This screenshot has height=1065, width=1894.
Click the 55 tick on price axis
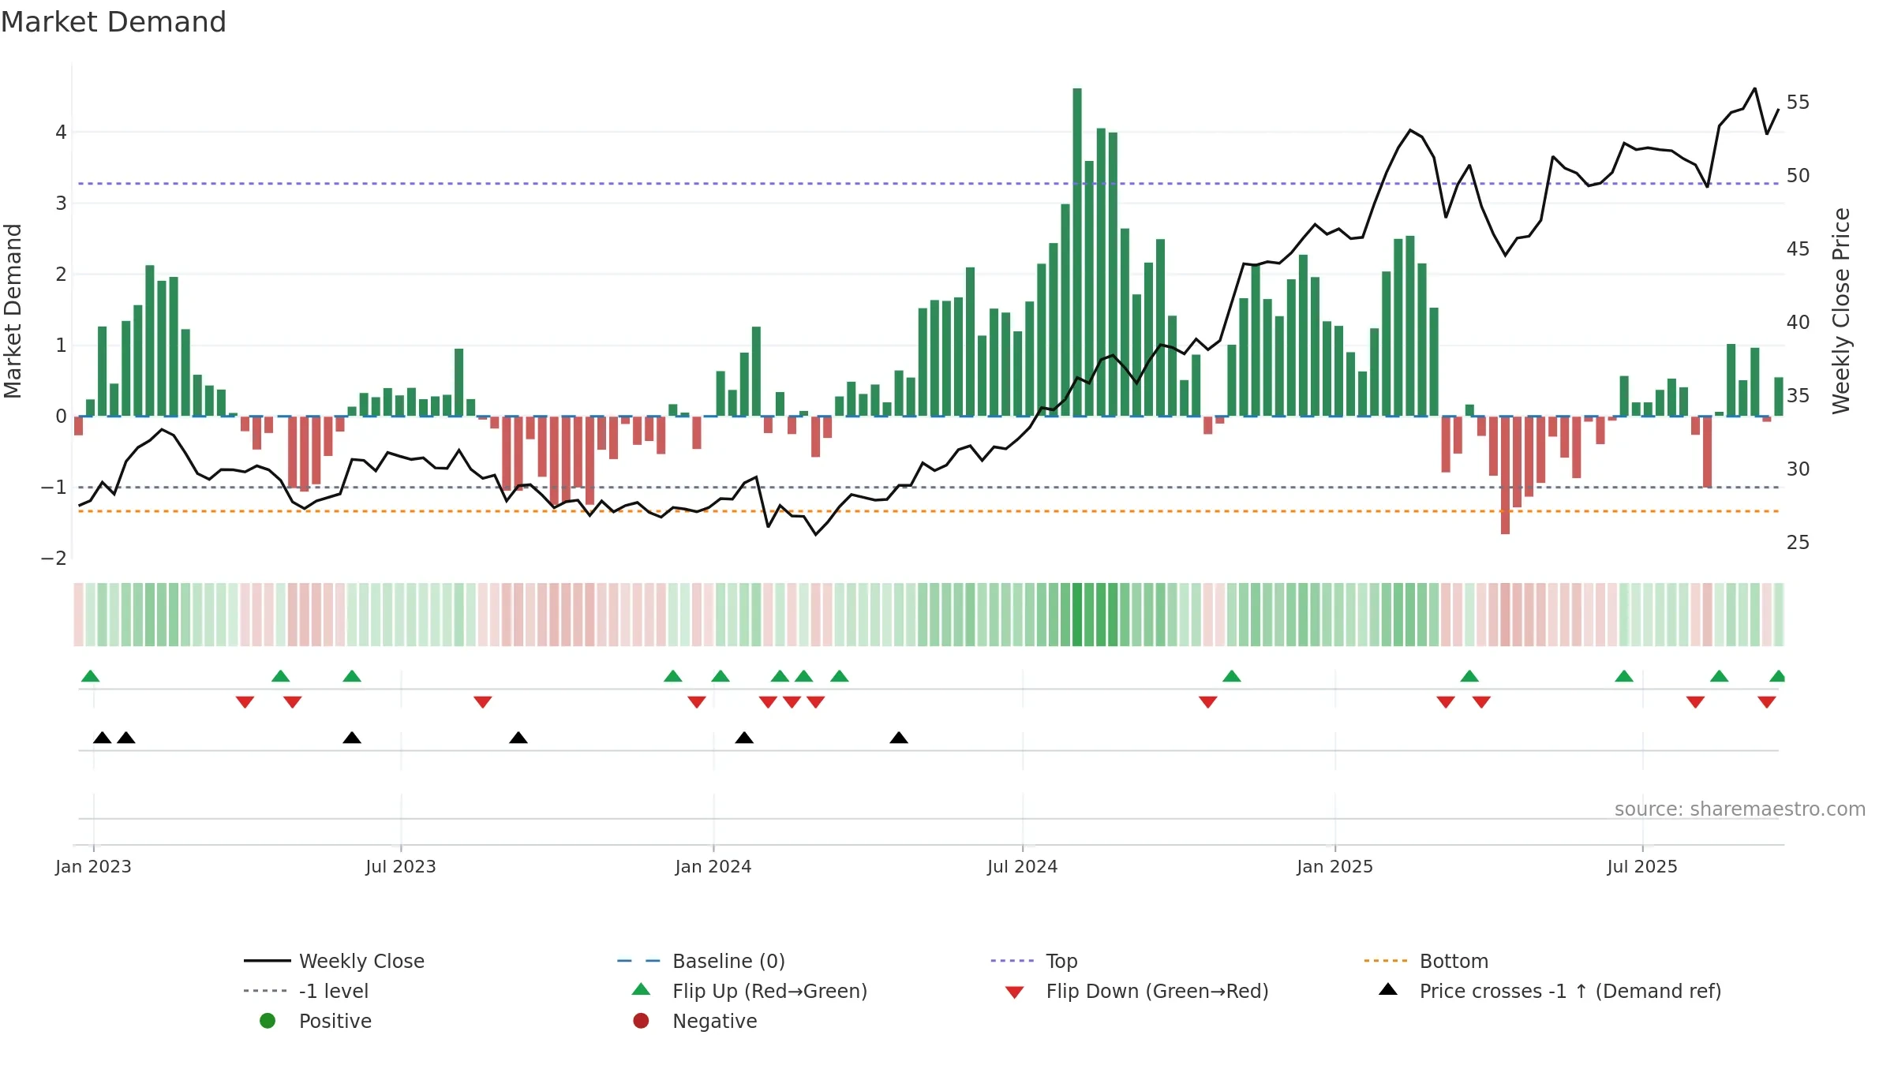pos(1799,103)
